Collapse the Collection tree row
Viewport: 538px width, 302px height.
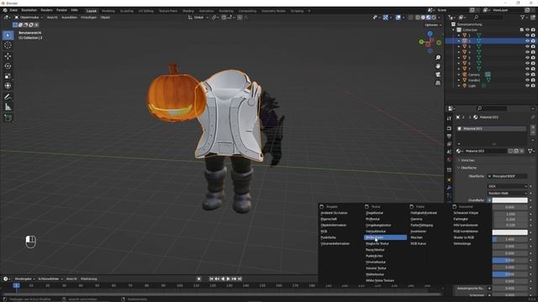(x=454, y=30)
